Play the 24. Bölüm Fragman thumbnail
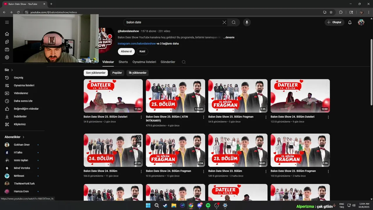The image size is (373, 210). 175,150
